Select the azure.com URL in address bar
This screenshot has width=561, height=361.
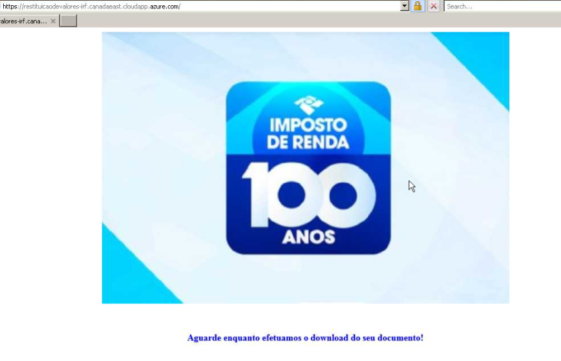[92, 6]
